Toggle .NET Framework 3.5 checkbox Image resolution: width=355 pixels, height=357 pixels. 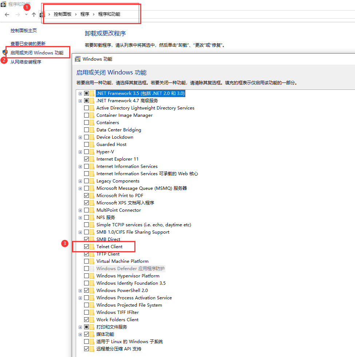(86, 93)
